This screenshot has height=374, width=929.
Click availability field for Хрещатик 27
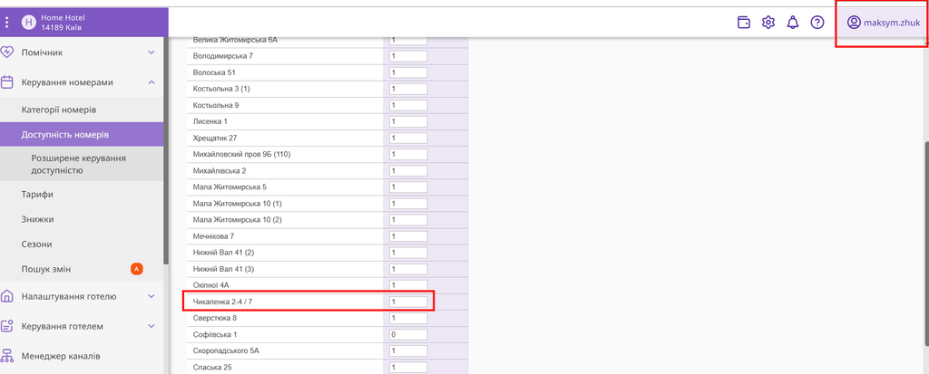(x=408, y=138)
